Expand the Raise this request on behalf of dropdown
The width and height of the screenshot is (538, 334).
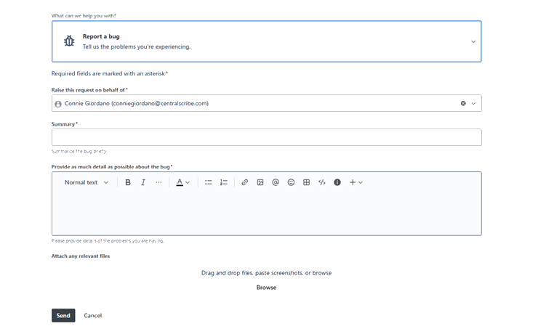[x=473, y=103]
